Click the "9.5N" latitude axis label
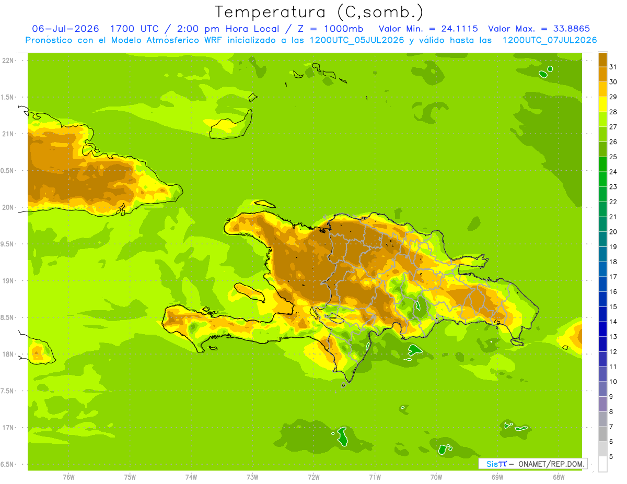 pyautogui.click(x=8, y=244)
